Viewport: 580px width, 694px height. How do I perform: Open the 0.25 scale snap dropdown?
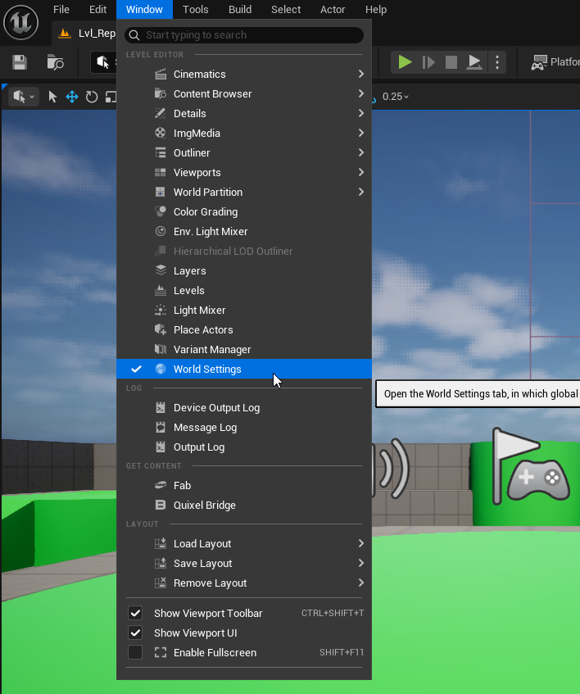tap(395, 97)
